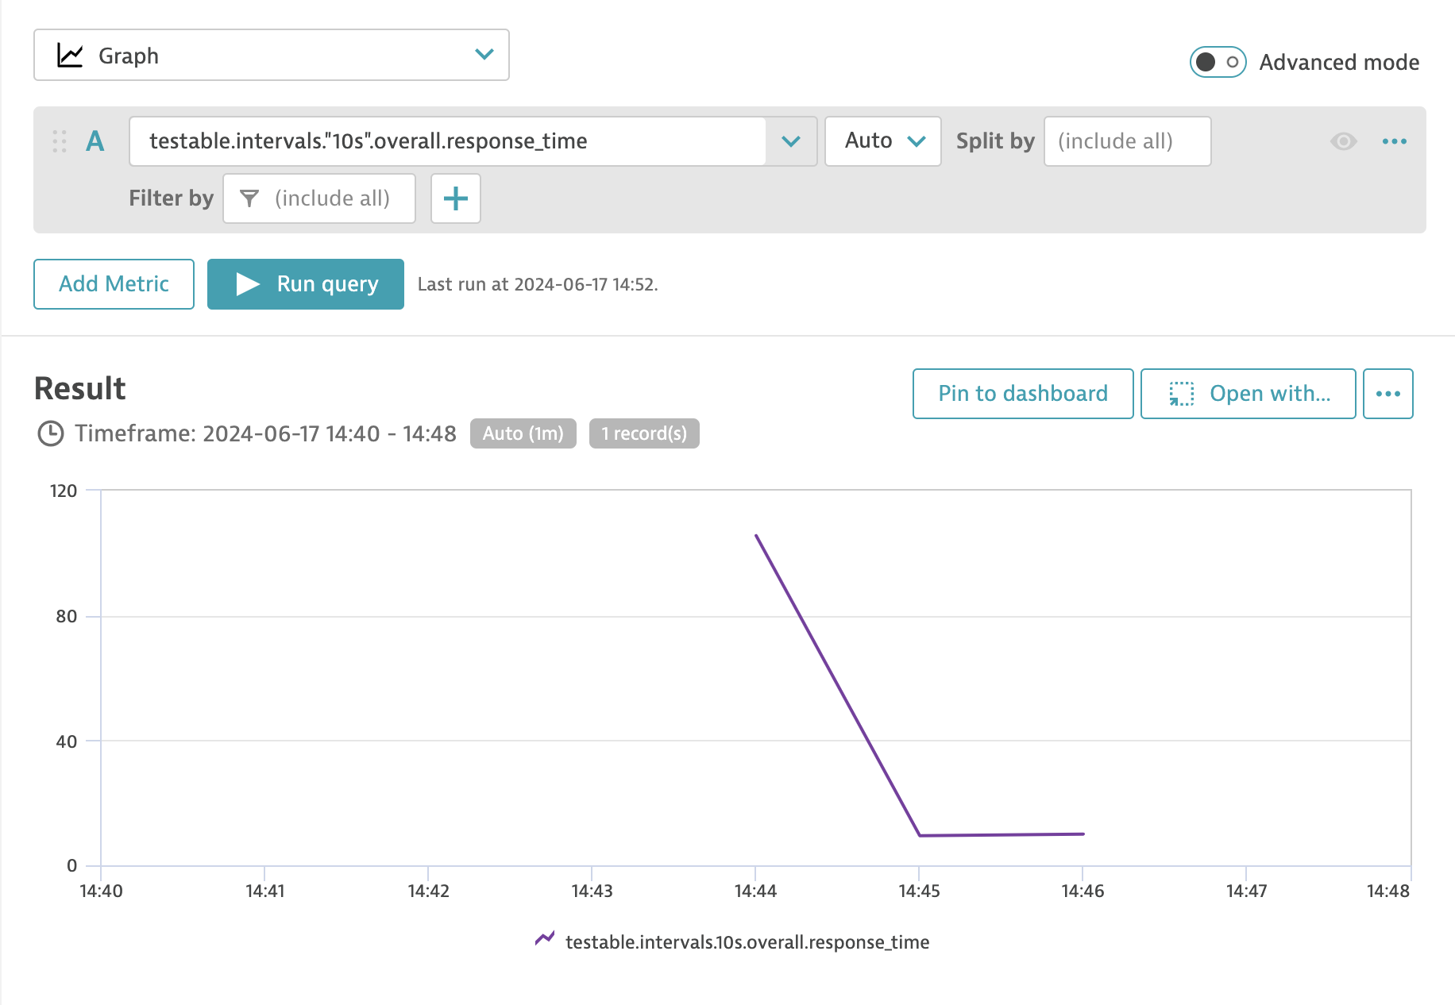Open the Graph visualization type dropdown
This screenshot has width=1455, height=1005.
pos(271,55)
